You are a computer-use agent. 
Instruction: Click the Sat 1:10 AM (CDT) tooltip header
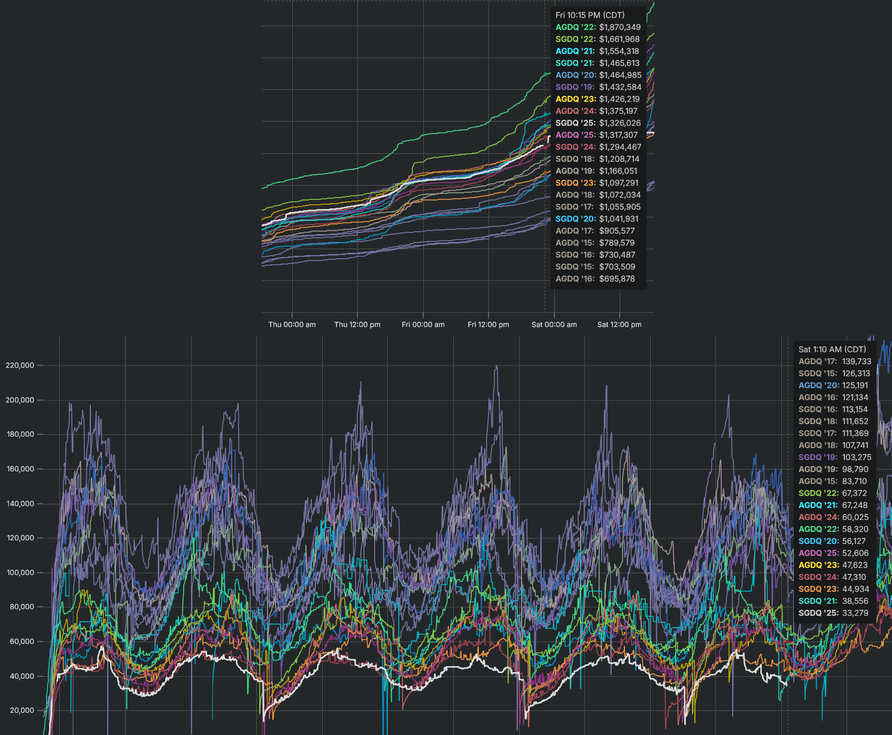(x=832, y=349)
